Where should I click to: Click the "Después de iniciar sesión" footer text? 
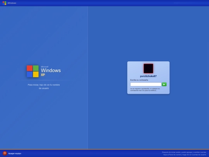[184, 152]
